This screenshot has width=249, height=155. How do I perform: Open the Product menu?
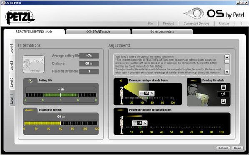(168, 24)
